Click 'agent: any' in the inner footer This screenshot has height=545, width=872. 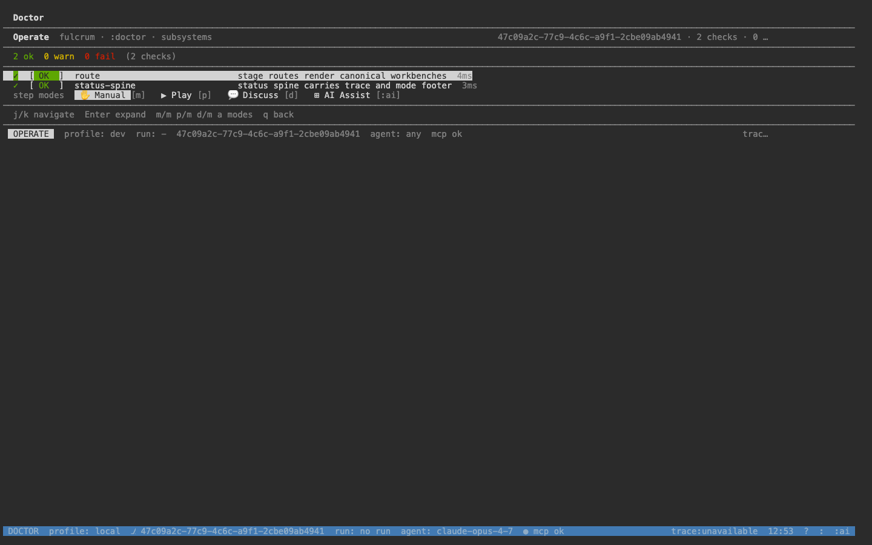(395, 134)
